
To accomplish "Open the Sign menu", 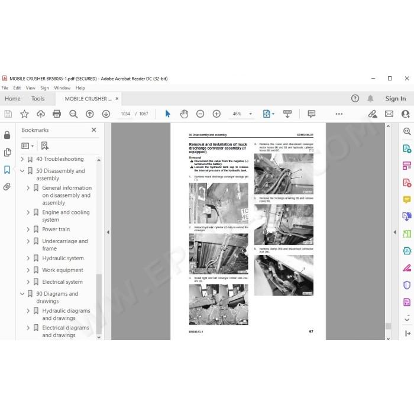I will click(44, 88).
